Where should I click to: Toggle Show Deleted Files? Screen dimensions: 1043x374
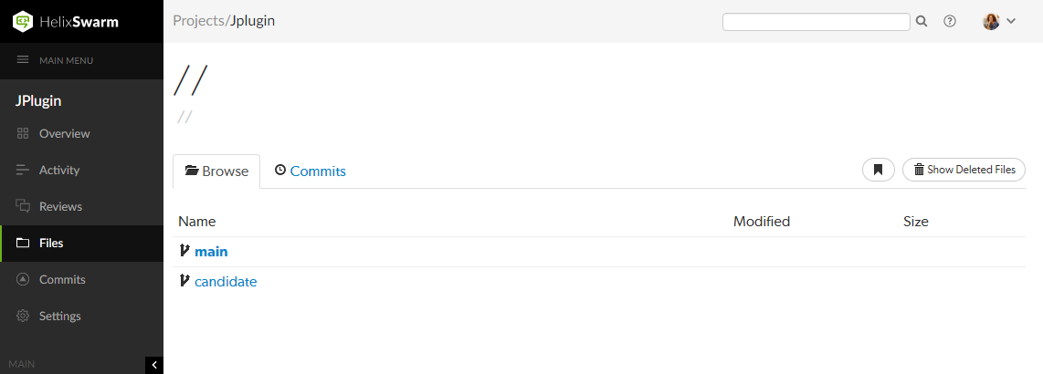(964, 170)
